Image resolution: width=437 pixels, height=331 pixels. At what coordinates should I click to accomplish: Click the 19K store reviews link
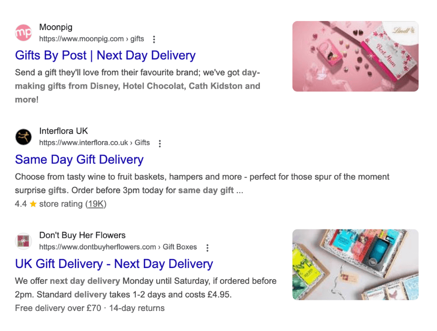[x=96, y=204]
